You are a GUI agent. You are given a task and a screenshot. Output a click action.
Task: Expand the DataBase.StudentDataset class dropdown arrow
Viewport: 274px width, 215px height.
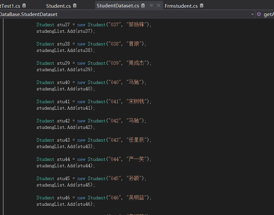pyautogui.click(x=252, y=14)
